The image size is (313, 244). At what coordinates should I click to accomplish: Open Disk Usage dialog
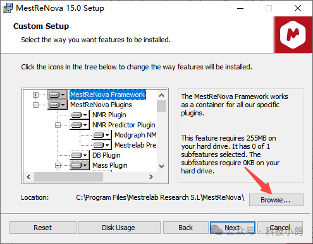(x=119, y=228)
